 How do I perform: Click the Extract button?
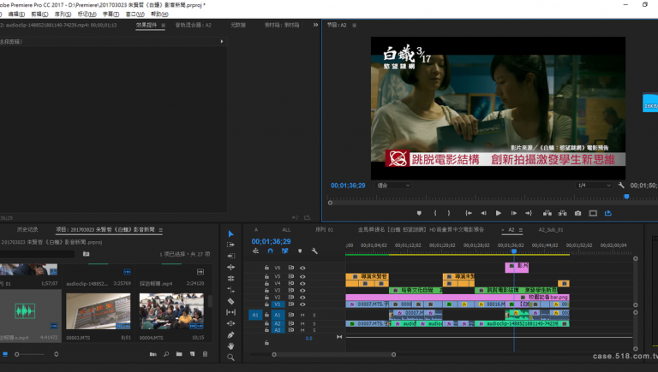(562, 213)
